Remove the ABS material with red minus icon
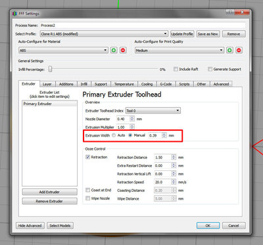Viewport: 263px width, 245px height. click(x=123, y=50)
